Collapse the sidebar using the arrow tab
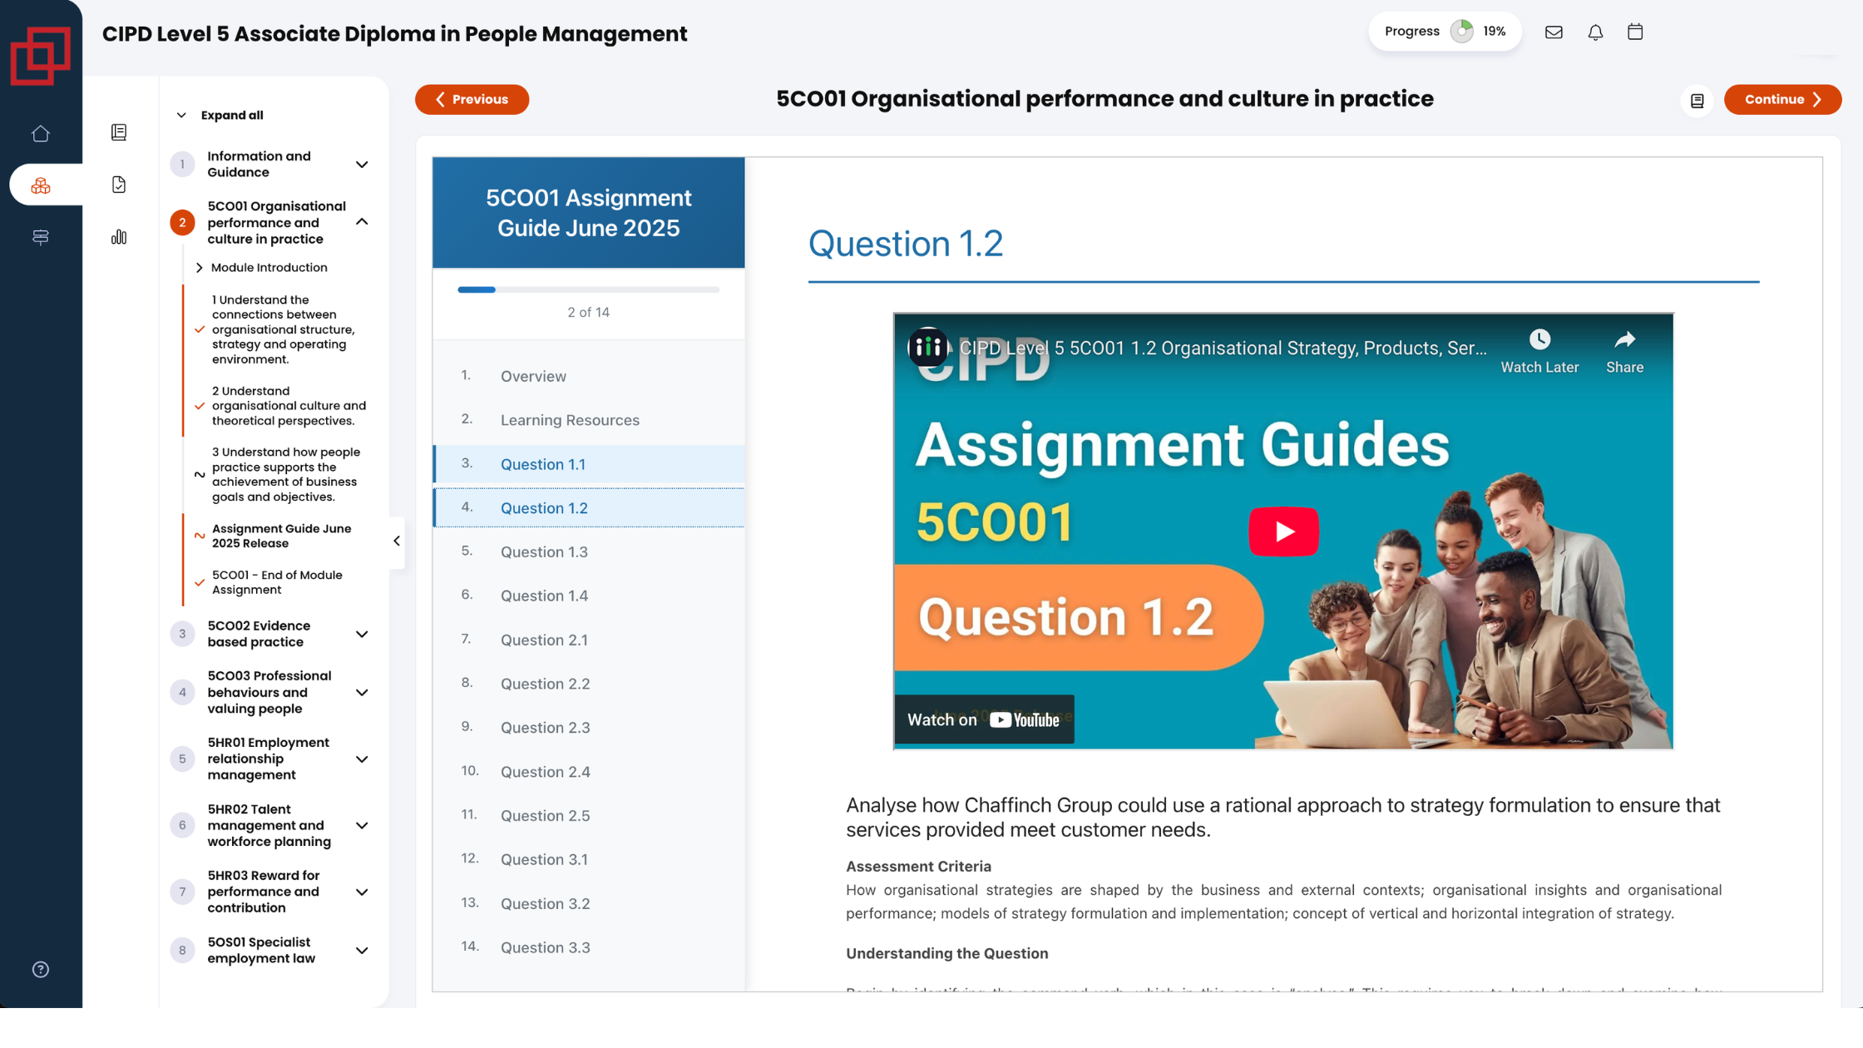Viewport: 1863px width, 1048px height. (397, 541)
